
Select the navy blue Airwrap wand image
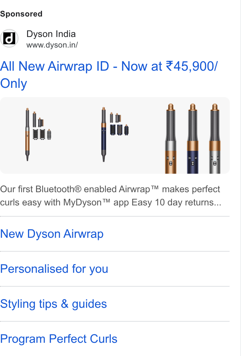pyautogui.click(x=104, y=134)
